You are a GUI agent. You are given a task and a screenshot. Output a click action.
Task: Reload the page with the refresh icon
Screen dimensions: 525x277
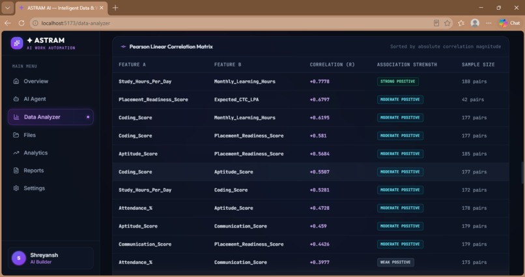[21, 23]
